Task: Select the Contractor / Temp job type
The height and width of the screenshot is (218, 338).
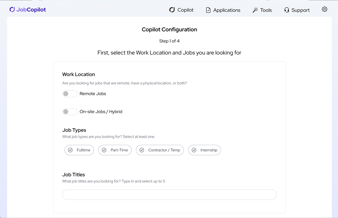Action: (160, 150)
